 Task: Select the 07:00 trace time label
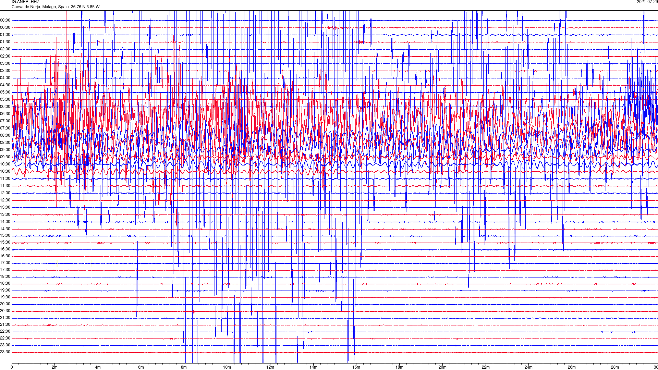[x=5, y=121]
